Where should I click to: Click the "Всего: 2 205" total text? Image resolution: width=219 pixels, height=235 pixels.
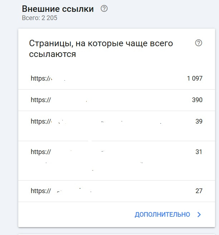[39, 18]
